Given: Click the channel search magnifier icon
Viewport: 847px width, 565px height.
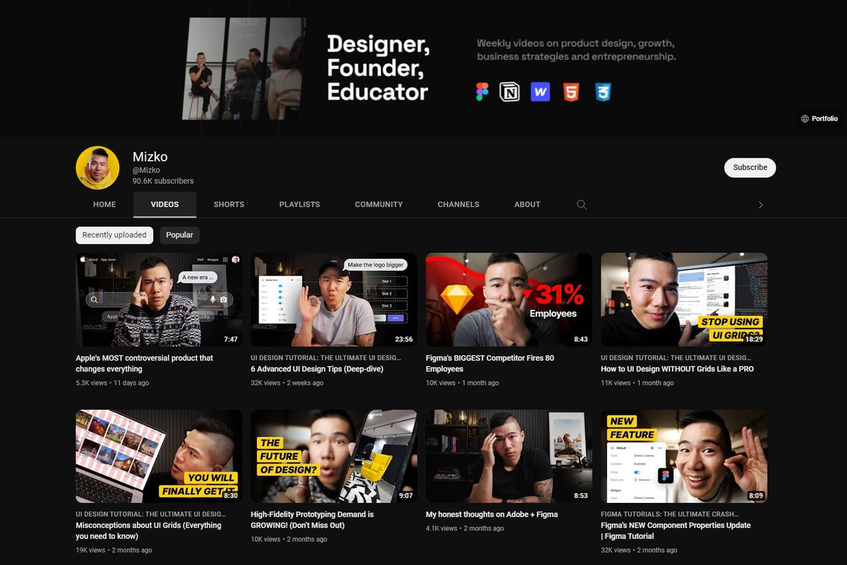Looking at the screenshot, I should [582, 205].
